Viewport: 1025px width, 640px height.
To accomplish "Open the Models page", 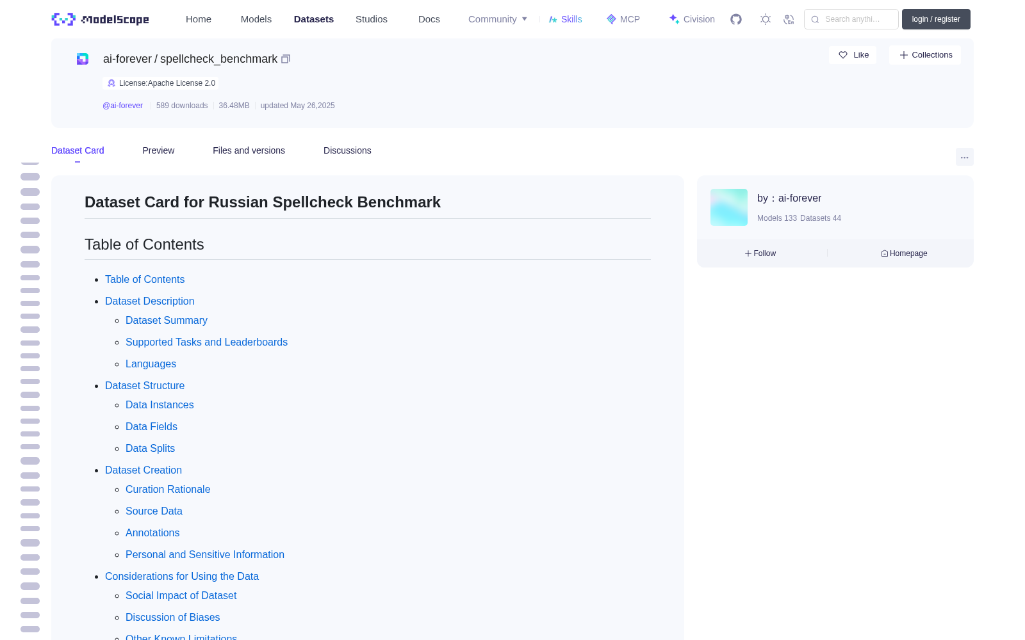I will pyautogui.click(x=256, y=19).
